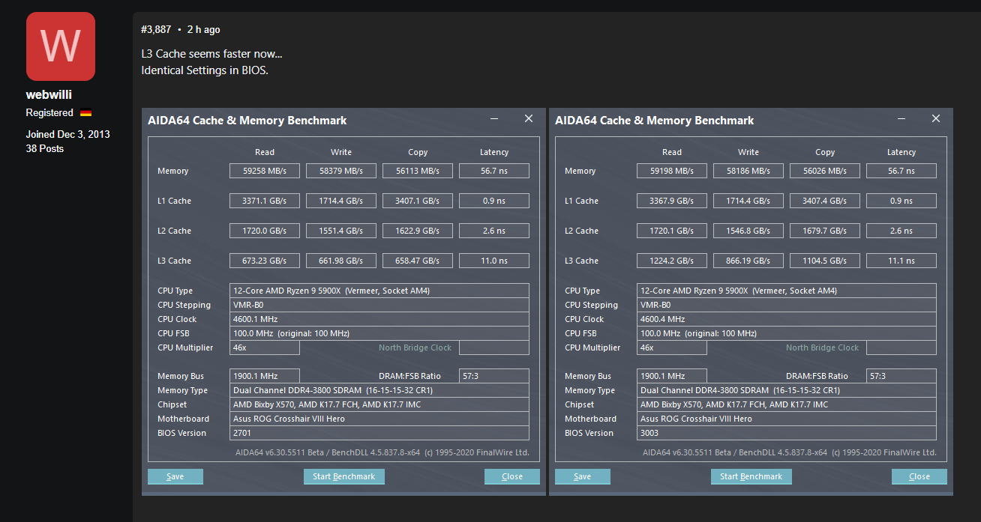Select Memory Copy value 56113 MB/s
This screenshot has width=981, height=522.
pyautogui.click(x=418, y=171)
